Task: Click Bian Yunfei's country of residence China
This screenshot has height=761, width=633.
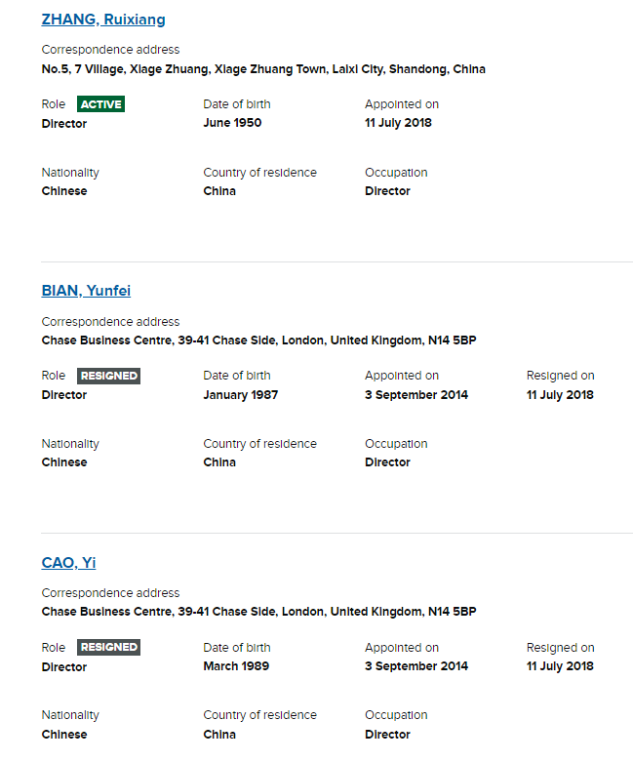Action: tap(219, 462)
